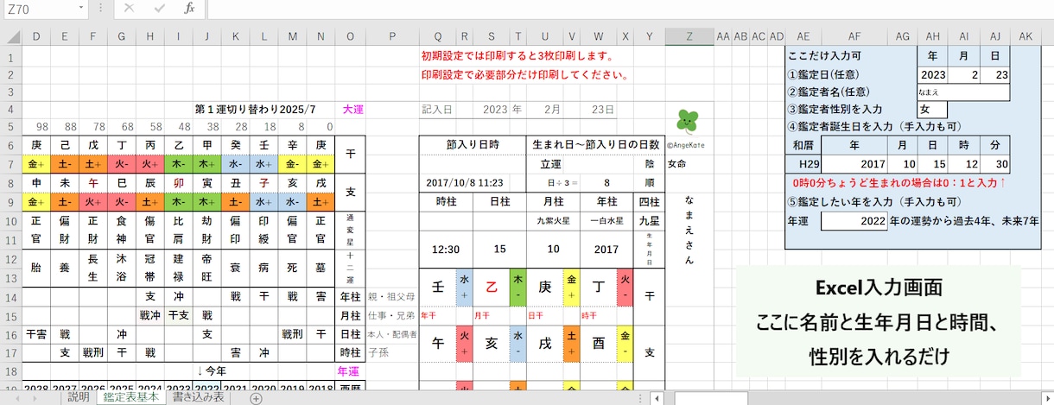Click the tab bar splitter dots
The height and width of the screenshot is (405, 1054).
[x=640, y=398]
